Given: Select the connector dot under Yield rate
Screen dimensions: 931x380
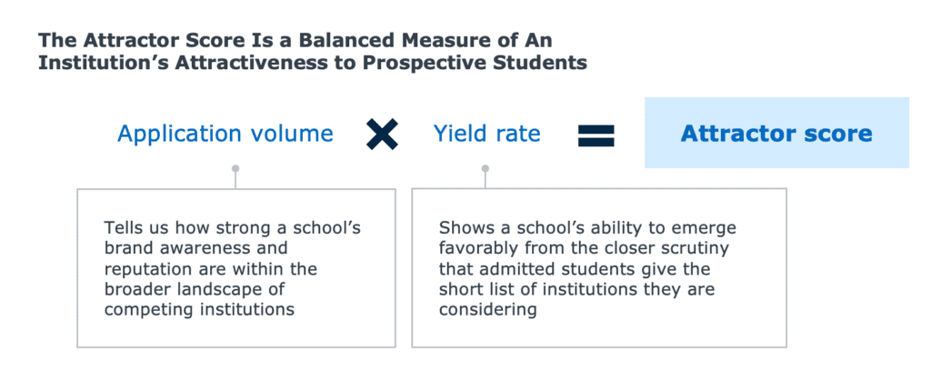Looking at the screenshot, I should coord(486,168).
